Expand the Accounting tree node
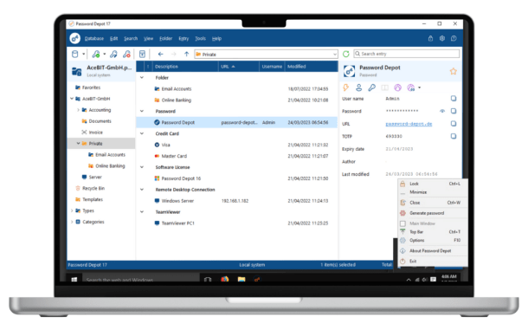 (78, 110)
